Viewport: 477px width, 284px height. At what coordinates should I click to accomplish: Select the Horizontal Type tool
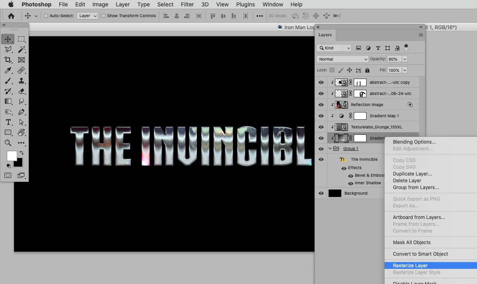[x=8, y=122]
